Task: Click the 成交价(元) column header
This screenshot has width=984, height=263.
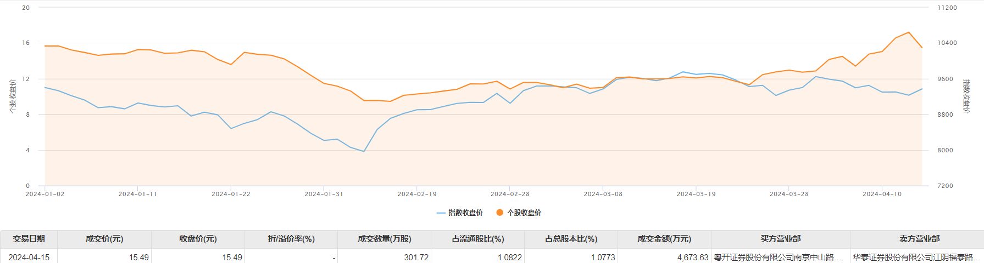Action: point(104,239)
